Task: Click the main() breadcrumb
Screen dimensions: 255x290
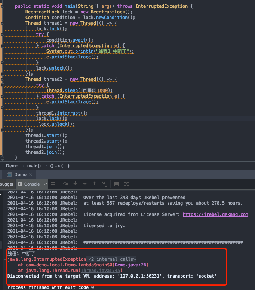Action: pos(34,166)
